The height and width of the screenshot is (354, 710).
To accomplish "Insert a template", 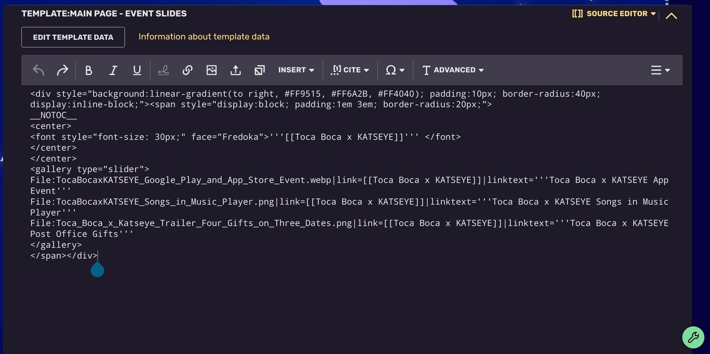I will pyautogui.click(x=259, y=70).
